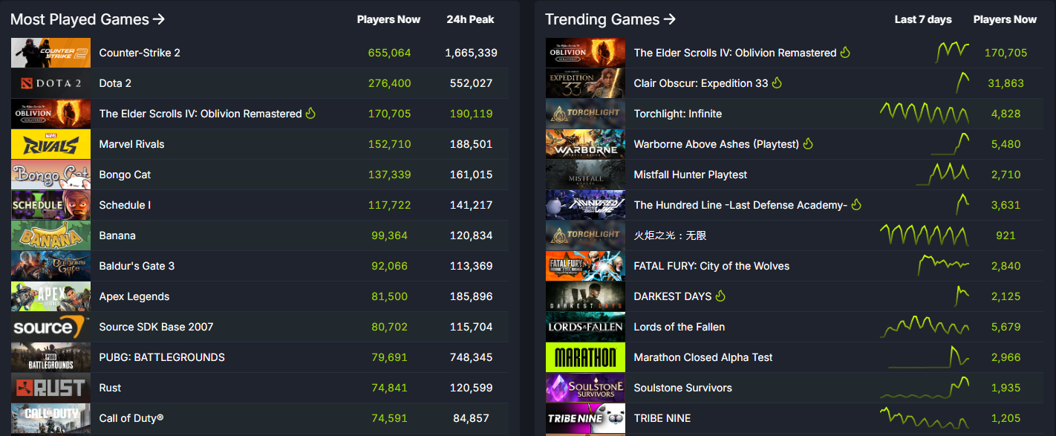Select the Warborne Above Ashes thumbnail
The height and width of the screenshot is (436, 1056).
[x=585, y=144]
